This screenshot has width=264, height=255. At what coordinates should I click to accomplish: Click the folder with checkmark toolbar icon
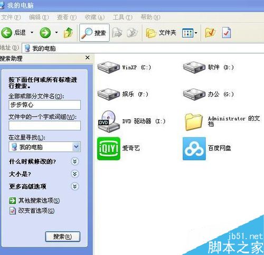210,33
